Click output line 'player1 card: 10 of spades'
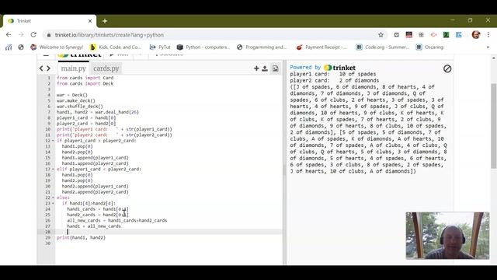This screenshot has width=497, height=280. [333, 74]
